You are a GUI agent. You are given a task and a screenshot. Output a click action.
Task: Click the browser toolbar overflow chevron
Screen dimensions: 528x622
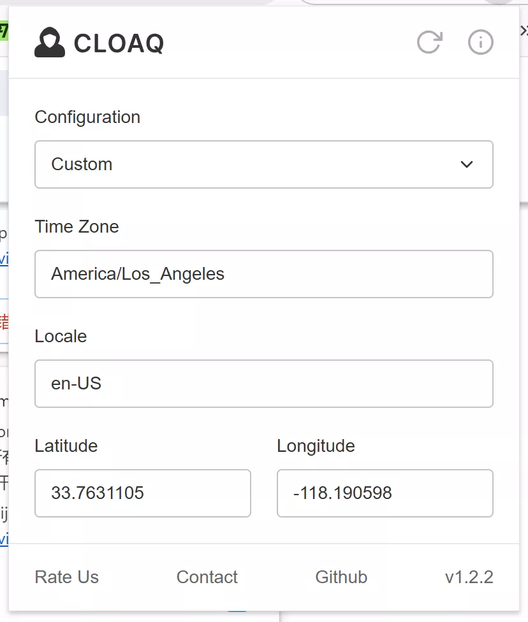click(x=524, y=31)
